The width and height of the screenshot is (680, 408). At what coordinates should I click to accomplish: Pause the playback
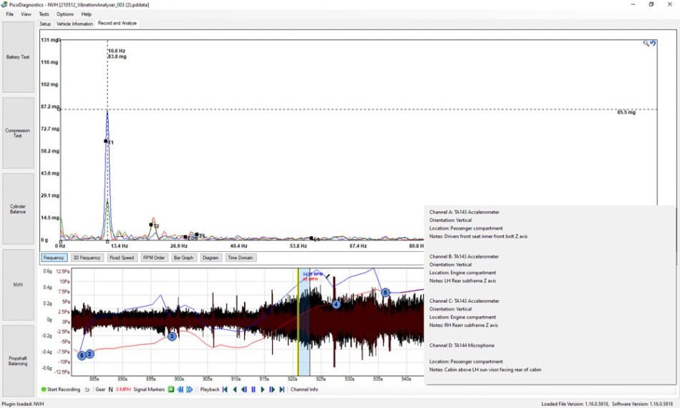pos(253,389)
